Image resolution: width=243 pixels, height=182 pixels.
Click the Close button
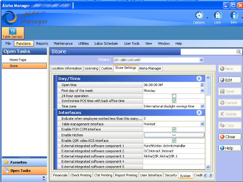pyautogui.click(x=230, y=137)
